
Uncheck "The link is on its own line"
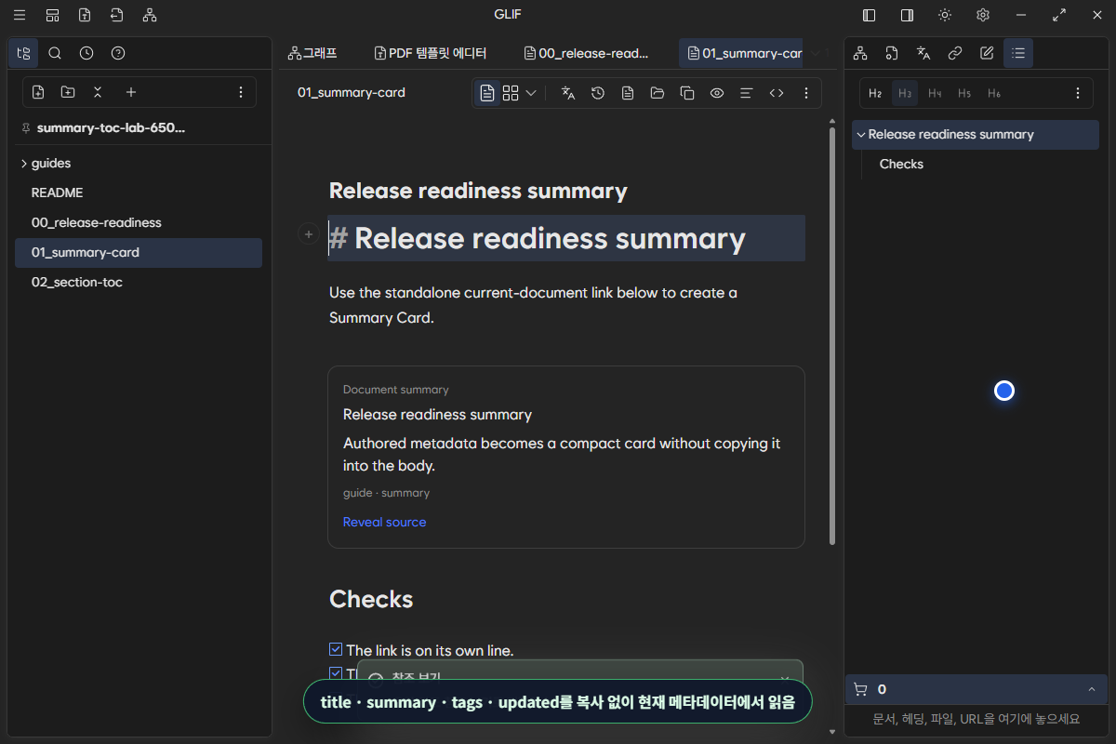click(x=336, y=649)
